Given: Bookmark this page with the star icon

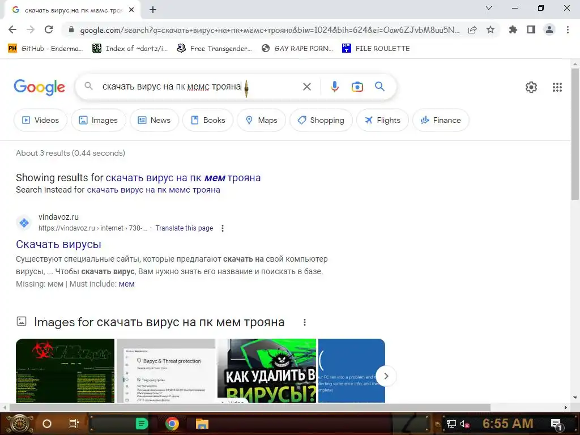Looking at the screenshot, I should click(491, 29).
